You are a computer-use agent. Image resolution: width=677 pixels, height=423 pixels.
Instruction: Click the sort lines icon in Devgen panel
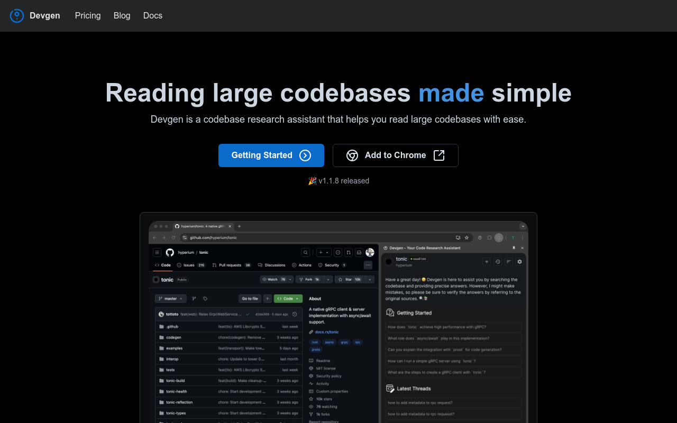click(x=509, y=262)
